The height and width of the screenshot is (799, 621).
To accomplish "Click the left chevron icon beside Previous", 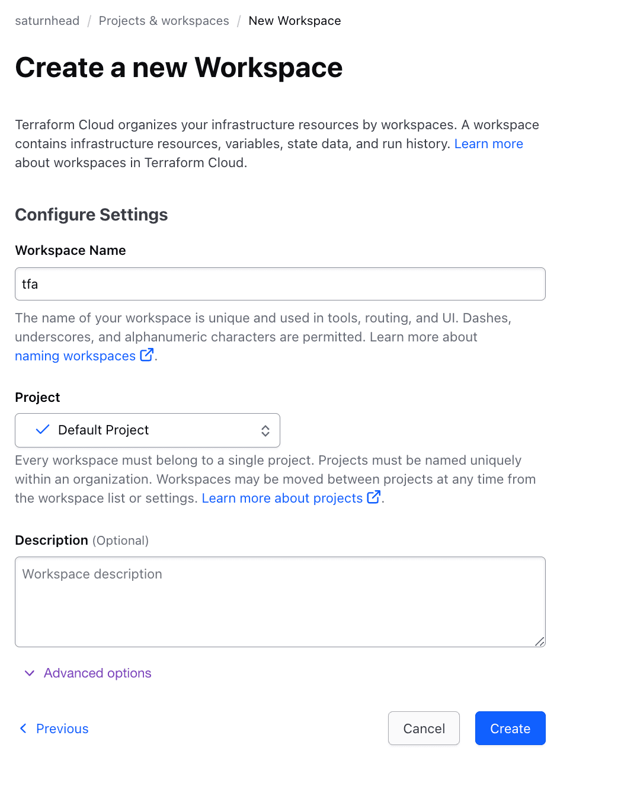I will [x=23, y=728].
